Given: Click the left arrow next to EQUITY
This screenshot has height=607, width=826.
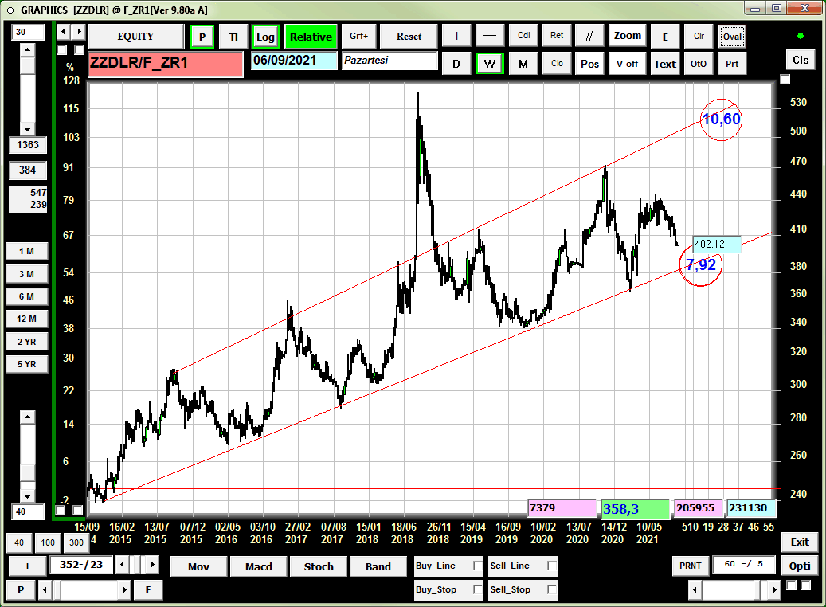Looking at the screenshot, I should click(x=63, y=32).
